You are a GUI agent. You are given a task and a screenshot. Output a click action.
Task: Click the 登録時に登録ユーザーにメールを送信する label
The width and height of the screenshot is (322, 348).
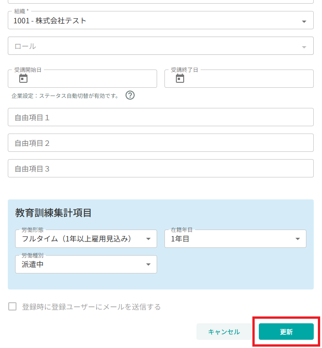[x=91, y=307]
